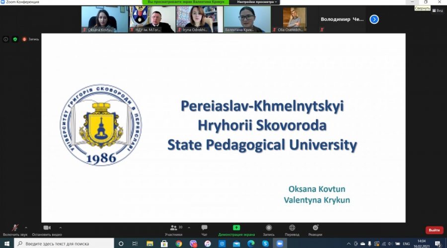Click the university emblem on slide
The height and width of the screenshot is (248, 447).
tap(101, 125)
